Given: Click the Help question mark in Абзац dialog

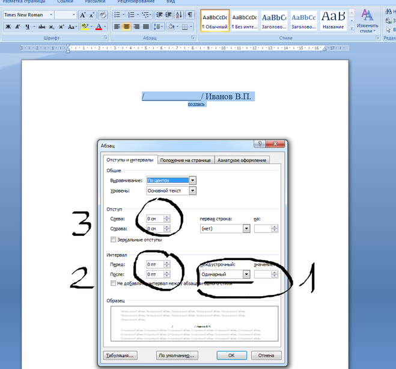Looking at the screenshot, I should (x=259, y=145).
